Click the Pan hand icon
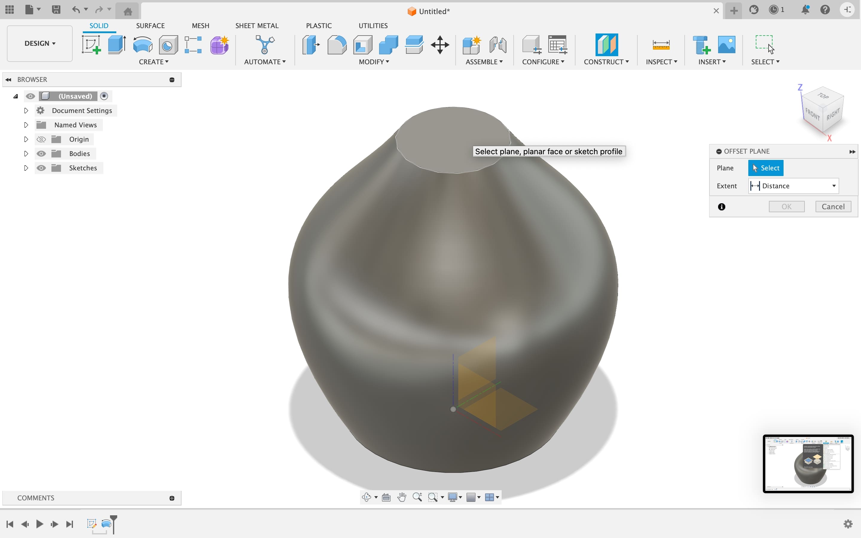861x538 pixels. click(402, 497)
